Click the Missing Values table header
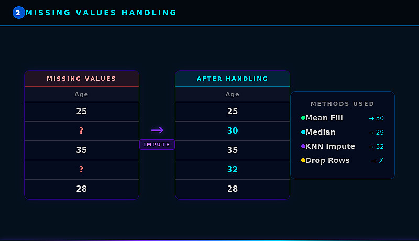This screenshot has height=241, width=419. click(81, 79)
